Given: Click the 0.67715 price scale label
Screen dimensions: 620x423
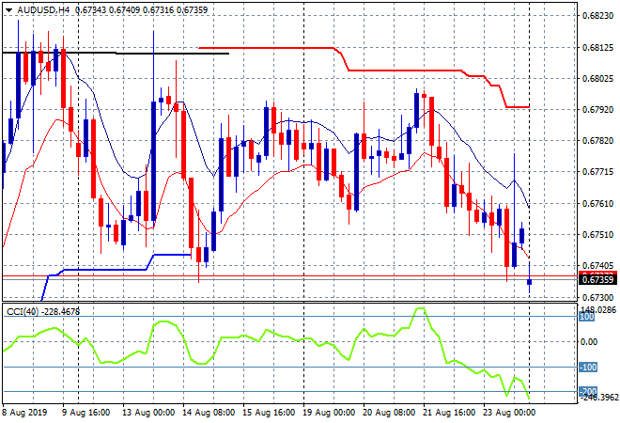Looking at the screenshot, I should click(x=597, y=172).
